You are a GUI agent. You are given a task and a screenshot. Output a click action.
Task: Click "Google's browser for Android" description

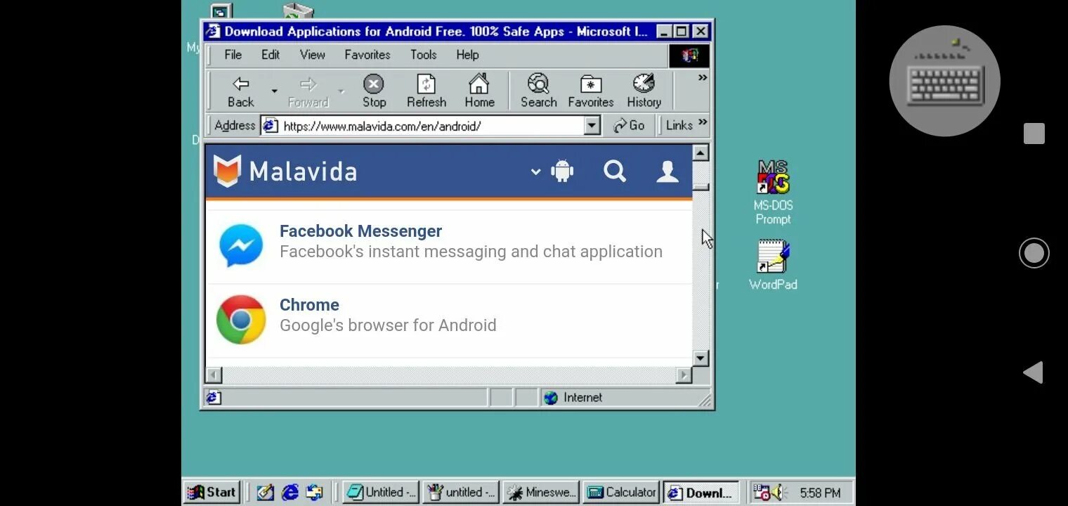pyautogui.click(x=388, y=325)
